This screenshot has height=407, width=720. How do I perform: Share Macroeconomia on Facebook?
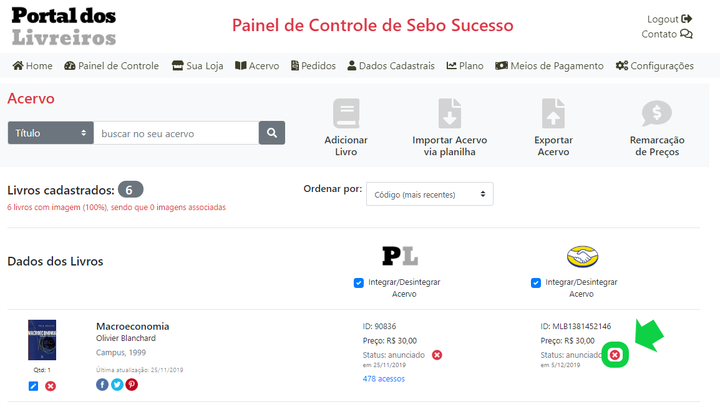point(102,385)
